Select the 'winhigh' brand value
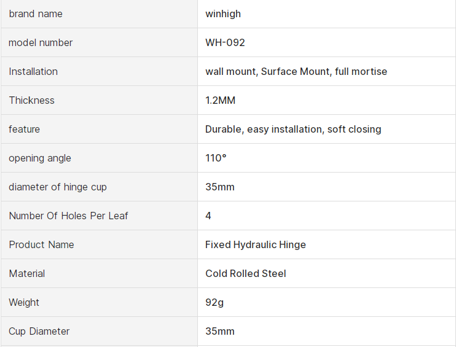The height and width of the screenshot is (347, 456). pos(223,14)
